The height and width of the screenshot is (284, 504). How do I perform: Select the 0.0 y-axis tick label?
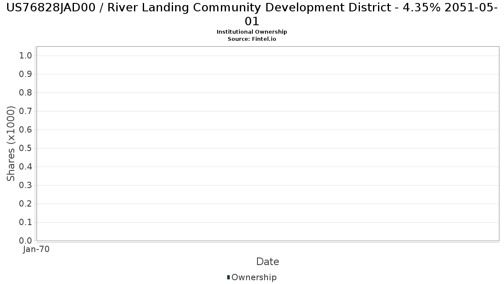26,241
